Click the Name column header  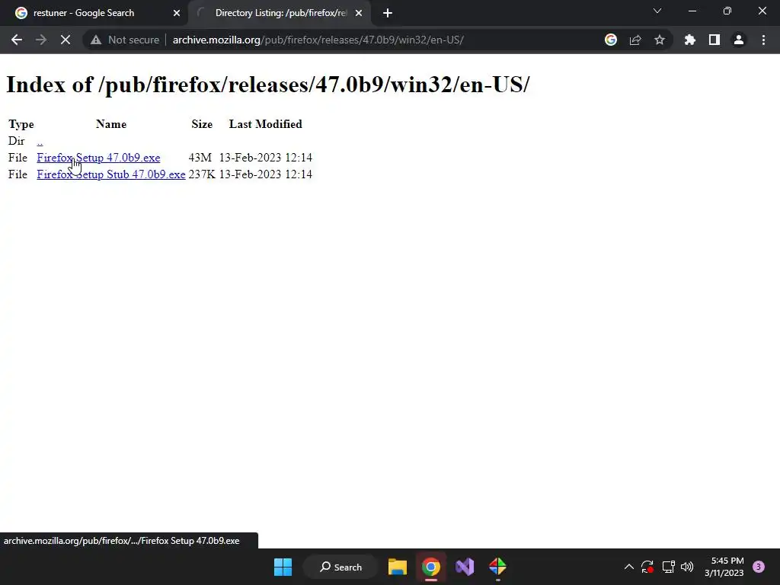(111, 124)
